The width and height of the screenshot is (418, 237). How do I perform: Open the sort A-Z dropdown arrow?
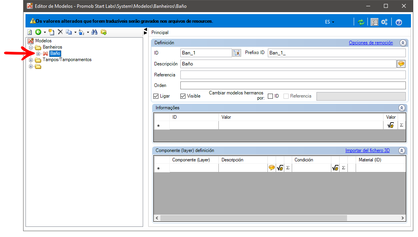point(88,33)
